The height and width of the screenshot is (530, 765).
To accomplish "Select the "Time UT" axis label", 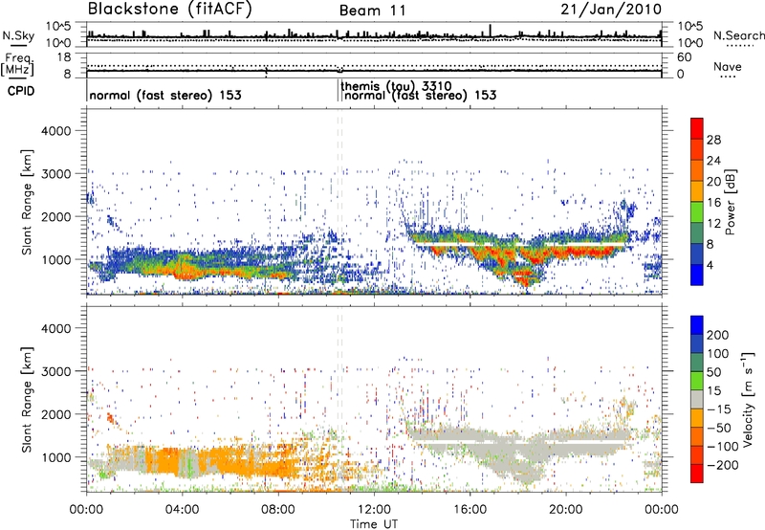I will click(x=374, y=524).
